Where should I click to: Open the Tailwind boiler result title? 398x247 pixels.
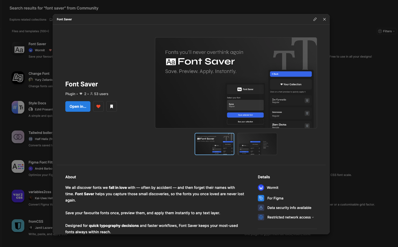[40, 133]
